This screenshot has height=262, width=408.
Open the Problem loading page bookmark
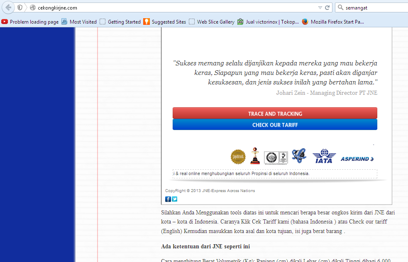(30, 22)
